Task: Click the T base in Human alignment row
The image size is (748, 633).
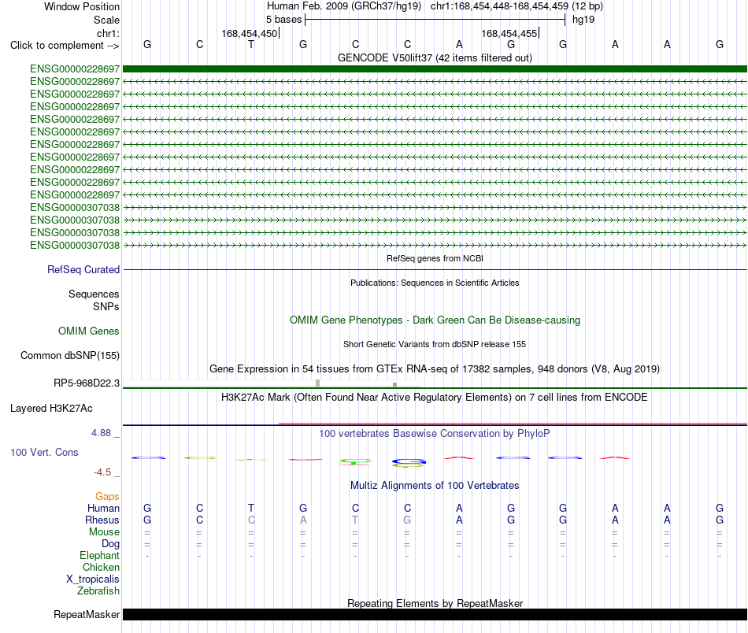Action: click(x=251, y=508)
